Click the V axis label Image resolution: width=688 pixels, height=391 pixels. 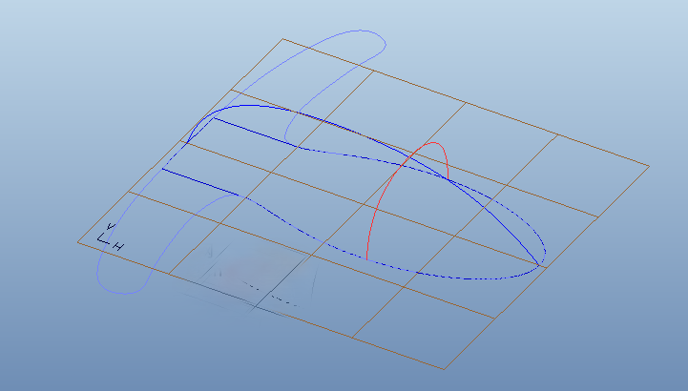[112, 226]
